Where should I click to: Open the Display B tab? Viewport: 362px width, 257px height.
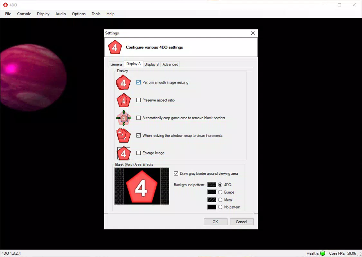pyautogui.click(x=152, y=64)
